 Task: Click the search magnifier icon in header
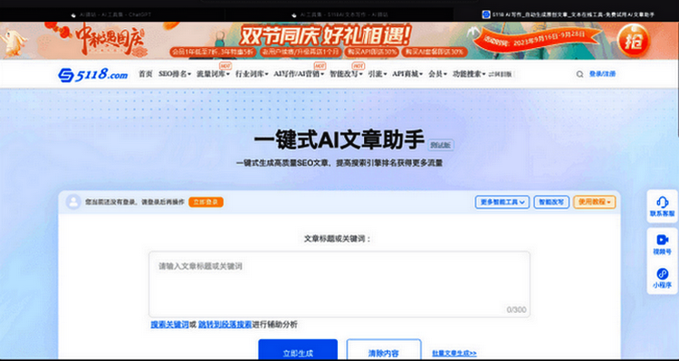point(579,74)
